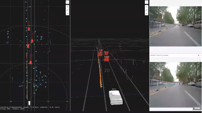Click the select-object cursor icon in left panel
The image size is (202, 113).
67,2
